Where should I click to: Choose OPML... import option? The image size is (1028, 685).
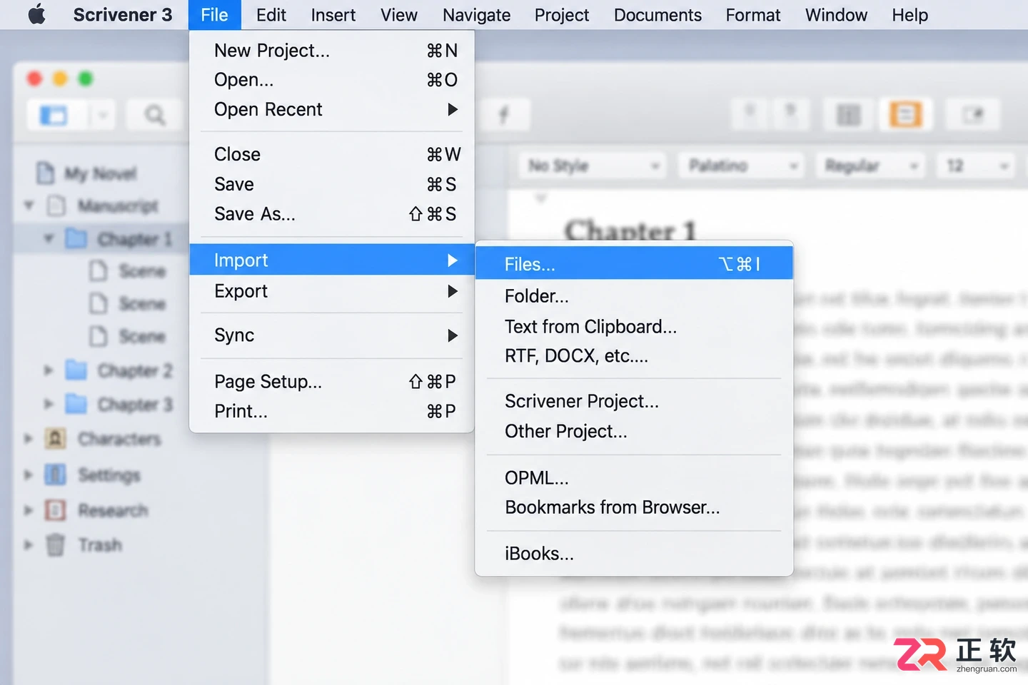634,478
